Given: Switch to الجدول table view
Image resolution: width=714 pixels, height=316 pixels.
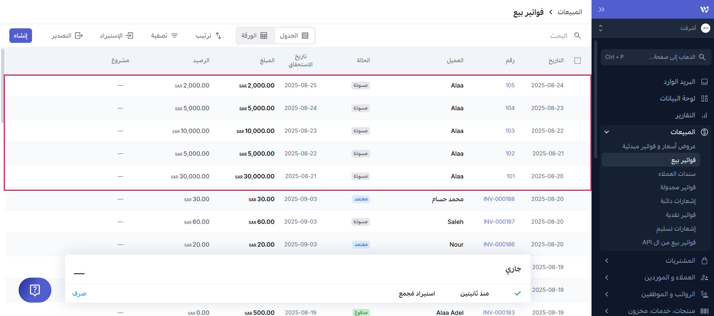Looking at the screenshot, I should 294,35.
